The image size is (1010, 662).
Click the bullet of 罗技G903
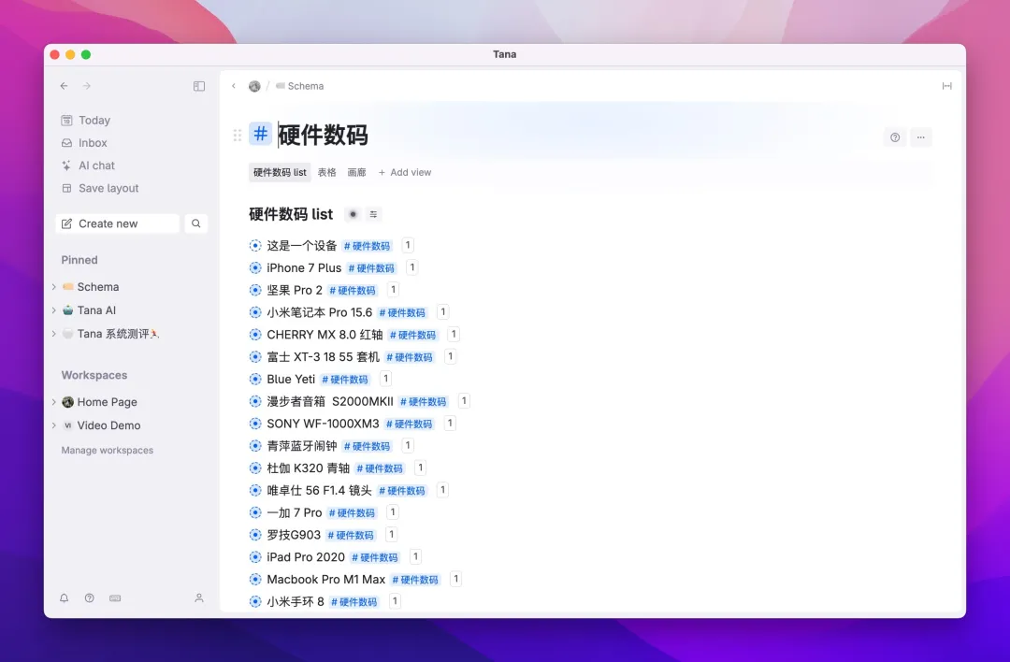[255, 535]
